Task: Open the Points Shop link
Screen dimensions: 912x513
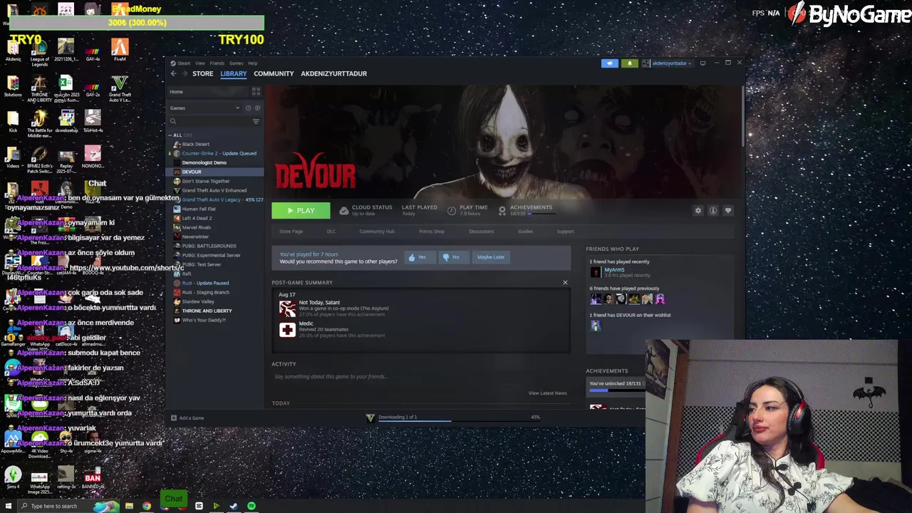Action: click(432, 232)
